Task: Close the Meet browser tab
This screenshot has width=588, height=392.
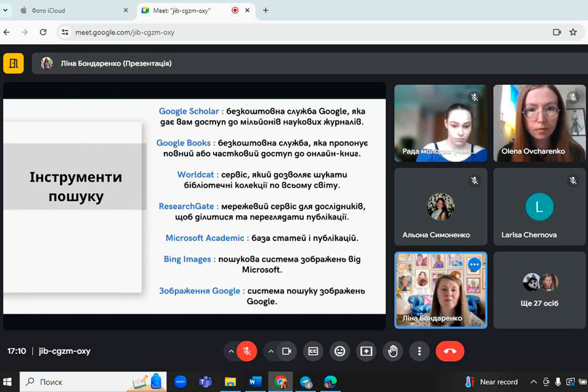Action: point(247,10)
